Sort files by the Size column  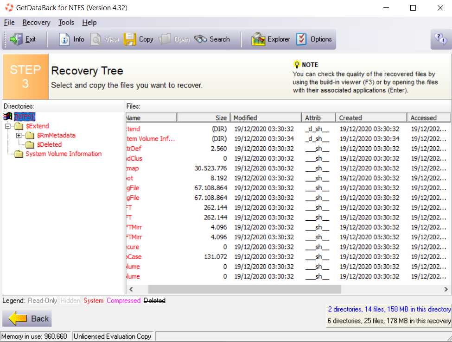[x=204, y=118]
